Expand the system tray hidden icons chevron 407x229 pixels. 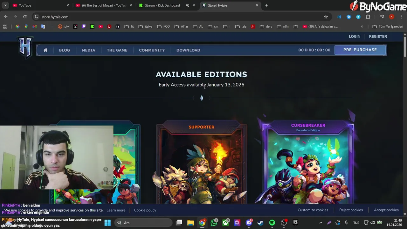tap(321, 223)
